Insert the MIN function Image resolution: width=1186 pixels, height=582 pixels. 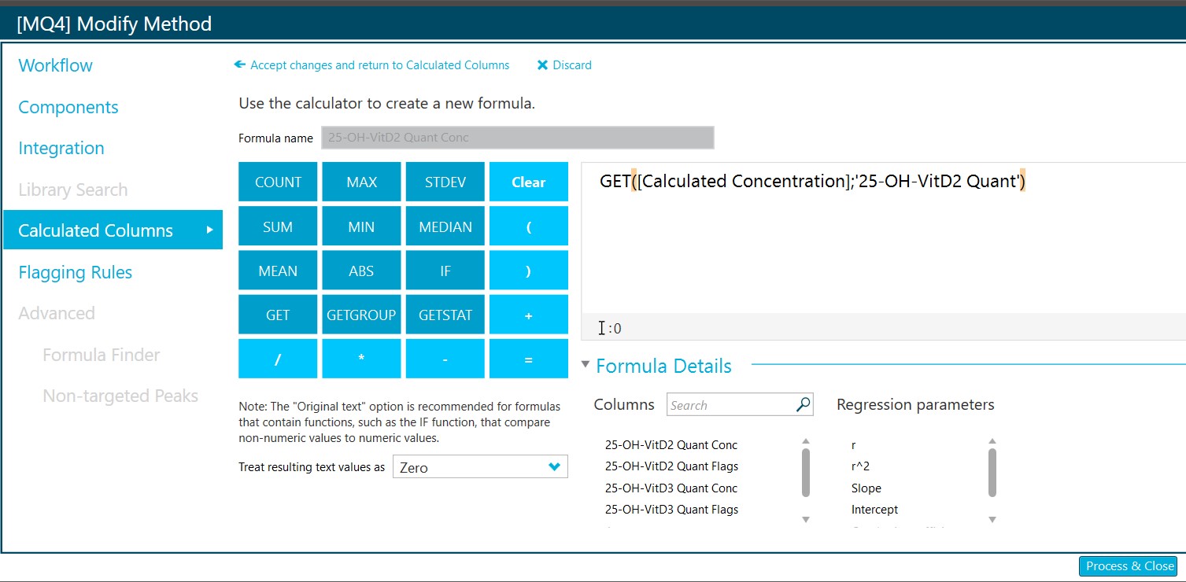tap(361, 227)
